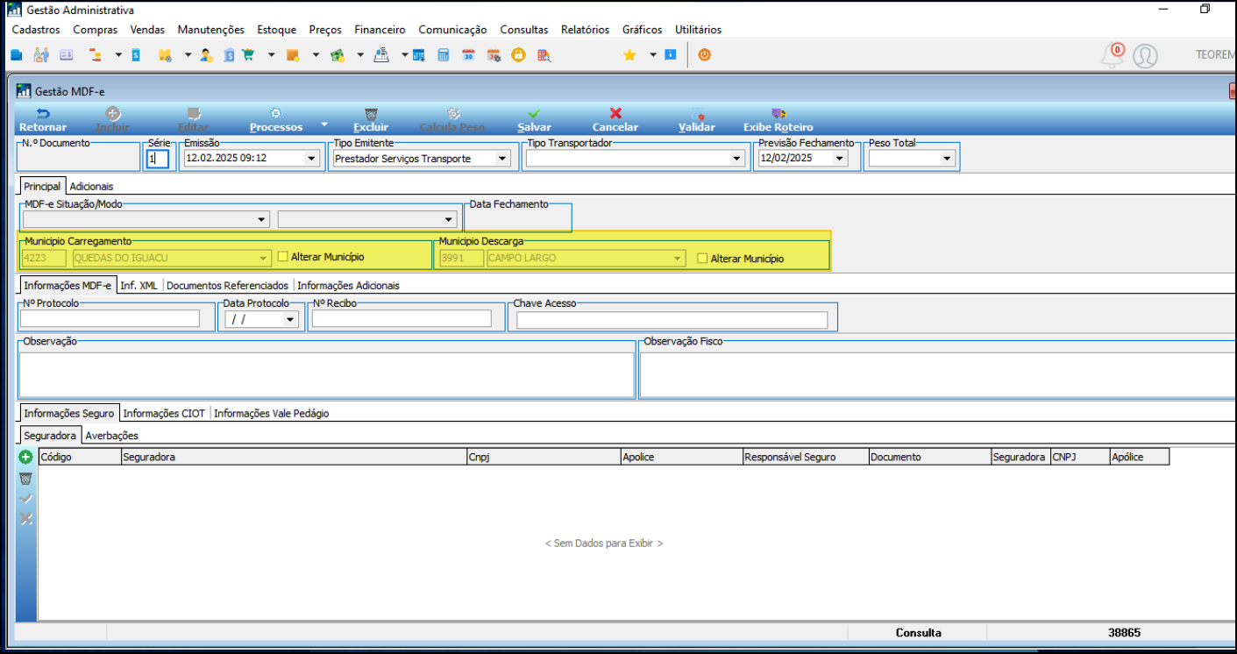Click the padlock icon in the toolbar
1237x654 pixels.
[x=519, y=54]
